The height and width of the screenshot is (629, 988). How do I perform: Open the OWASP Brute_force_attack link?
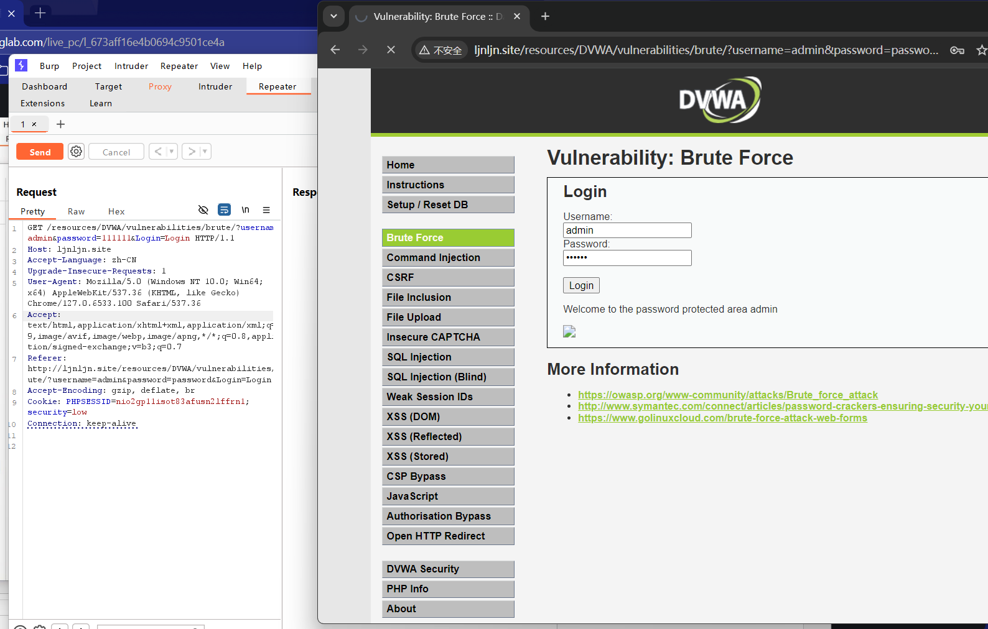(x=728, y=395)
